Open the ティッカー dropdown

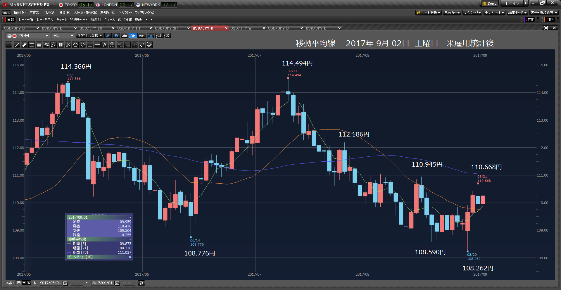pos(452,13)
